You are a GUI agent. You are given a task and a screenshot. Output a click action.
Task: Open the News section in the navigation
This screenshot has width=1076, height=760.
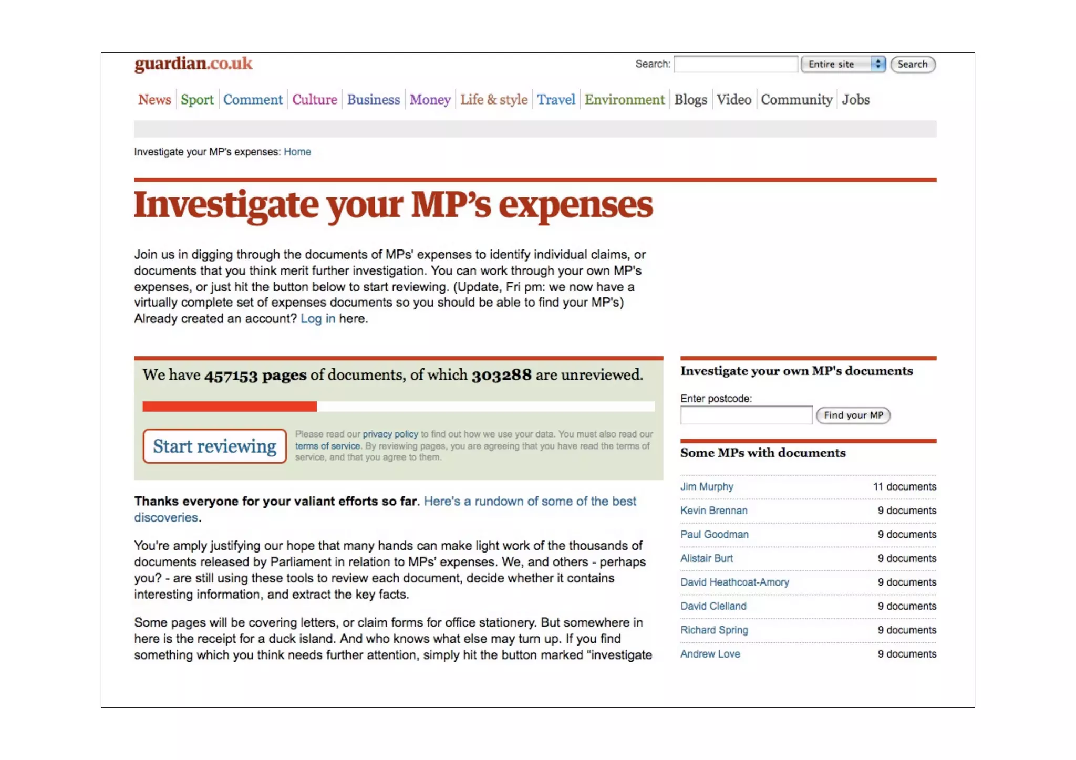tap(154, 99)
